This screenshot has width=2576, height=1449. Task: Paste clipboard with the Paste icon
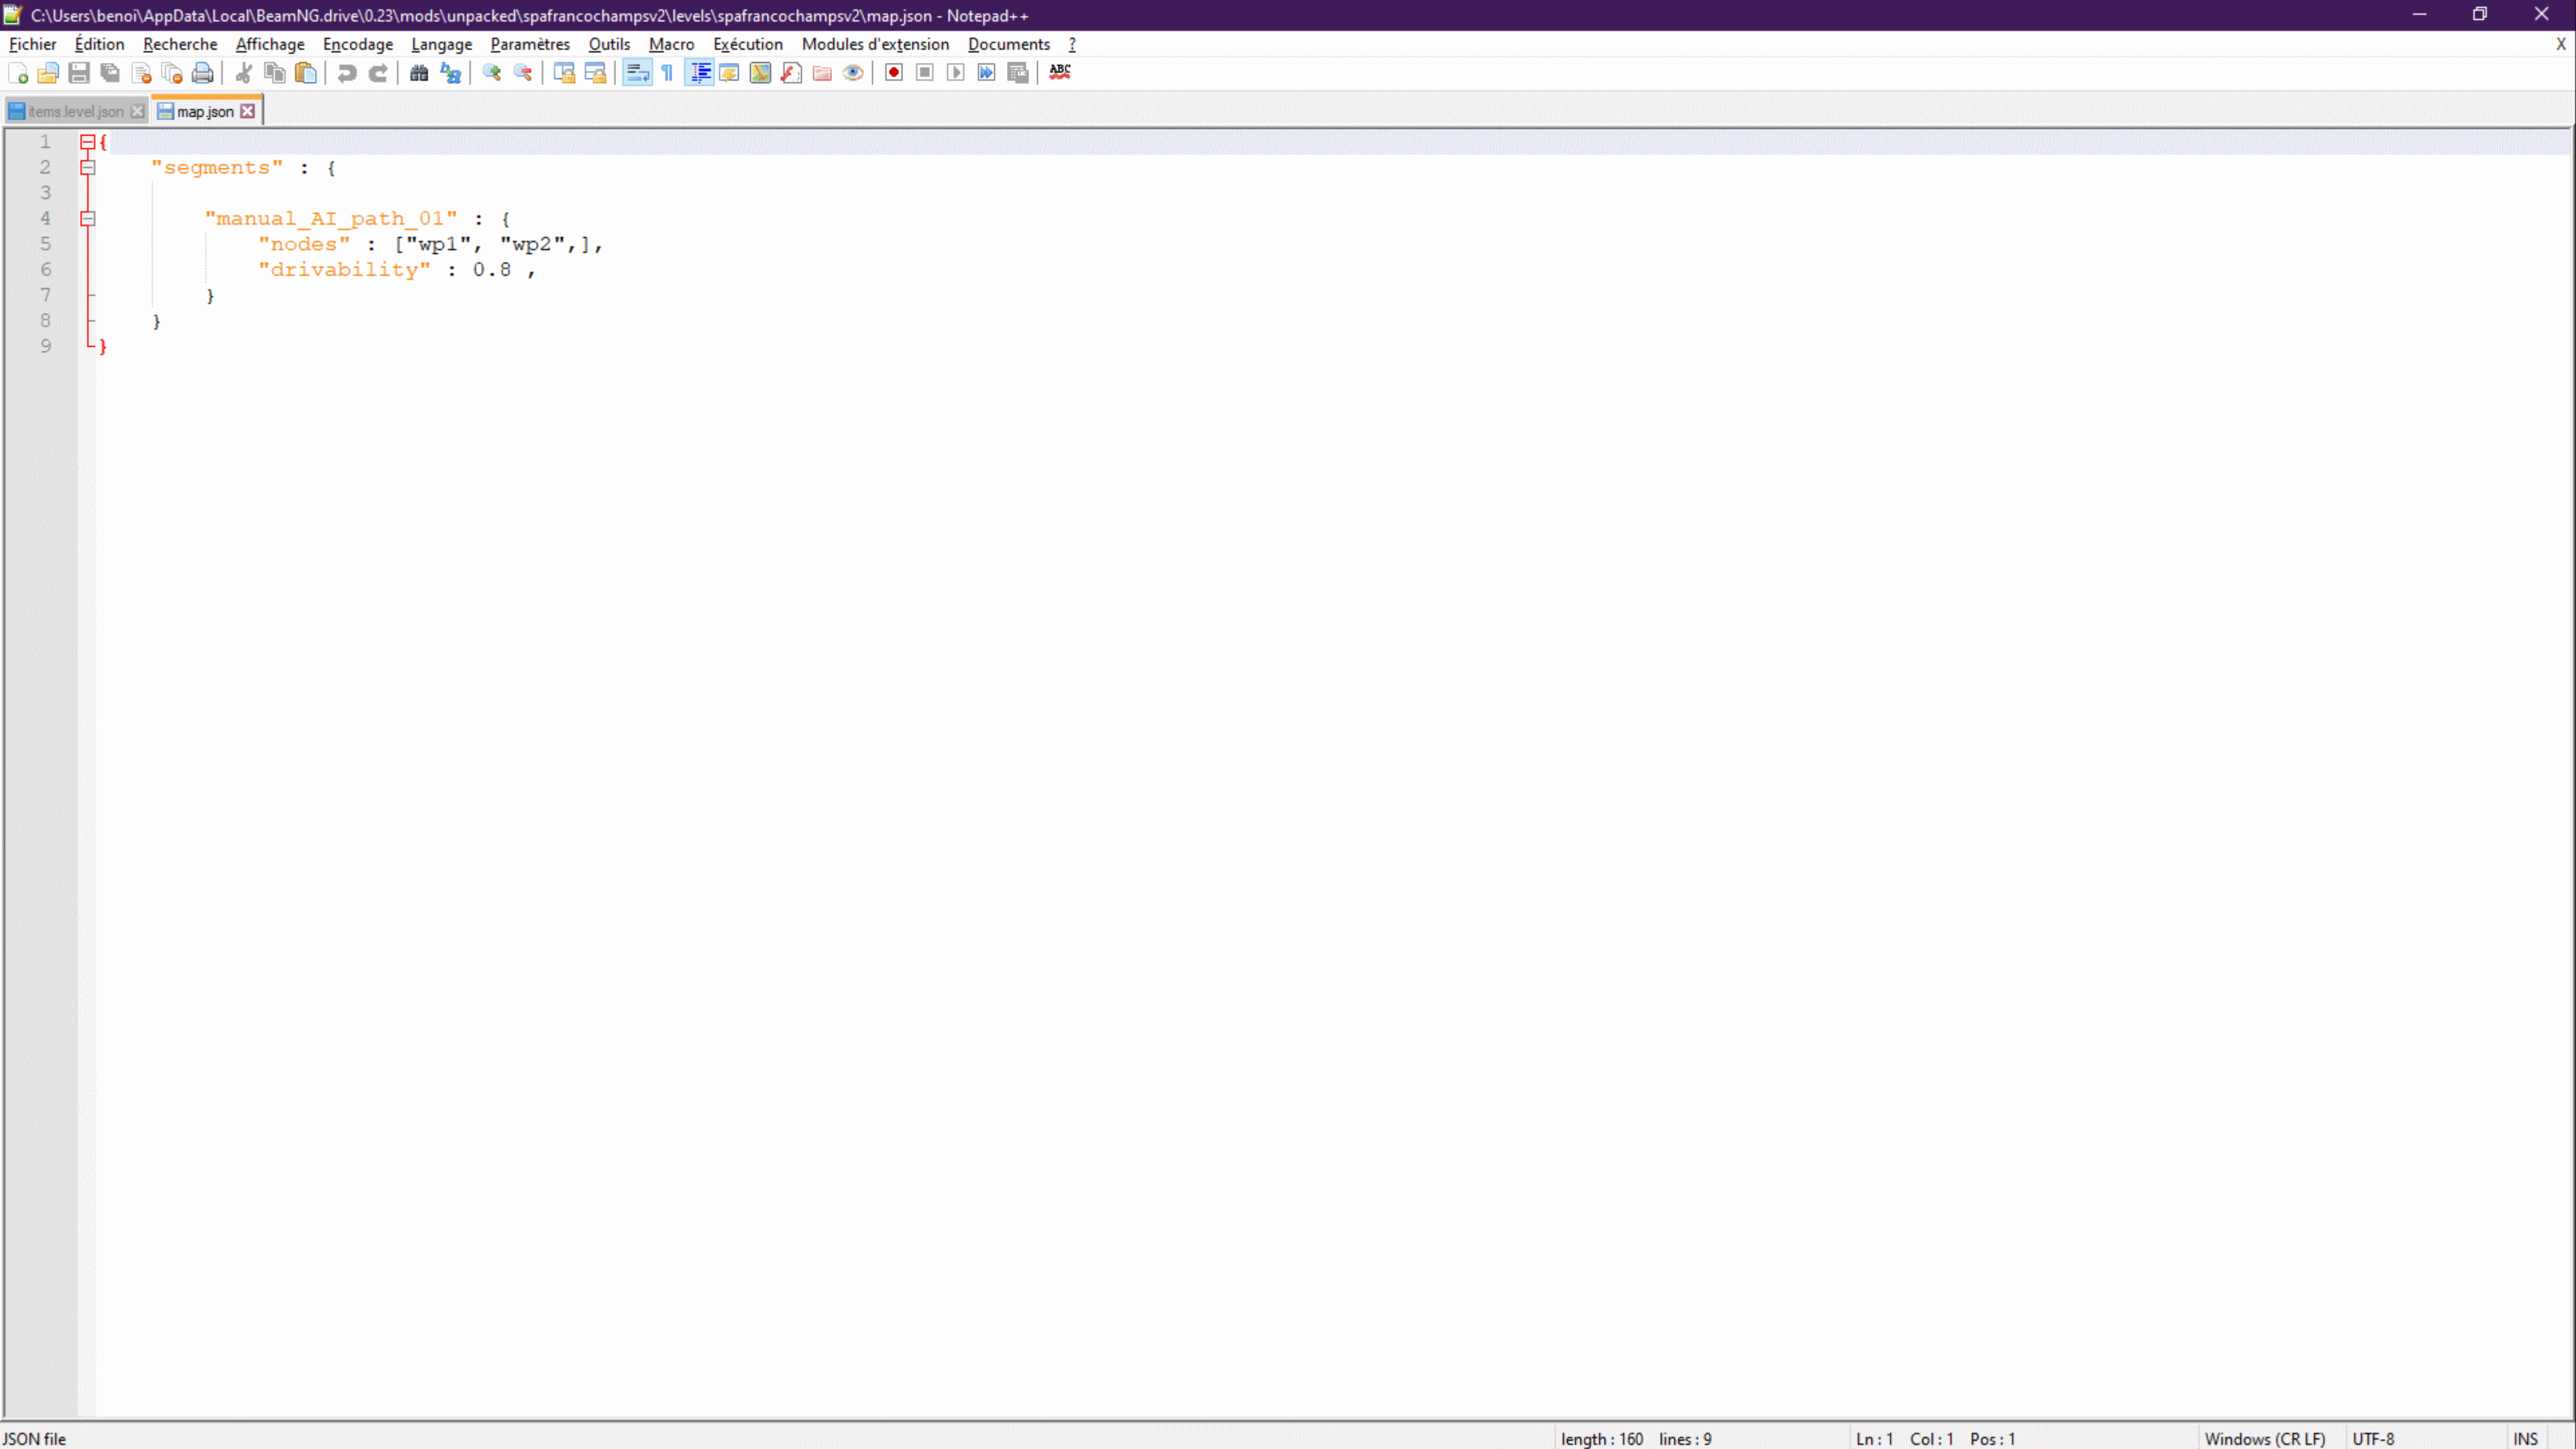[306, 73]
